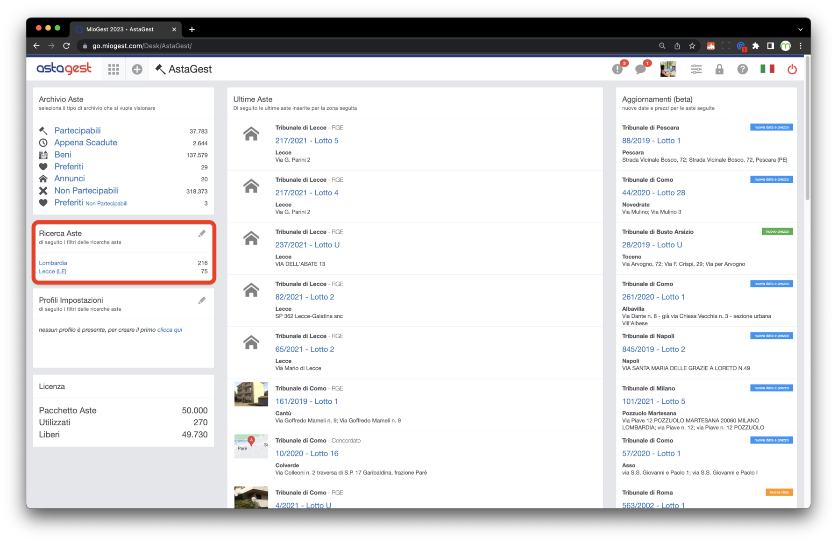Open auction 161/2019 - Lotto 1

(306, 401)
